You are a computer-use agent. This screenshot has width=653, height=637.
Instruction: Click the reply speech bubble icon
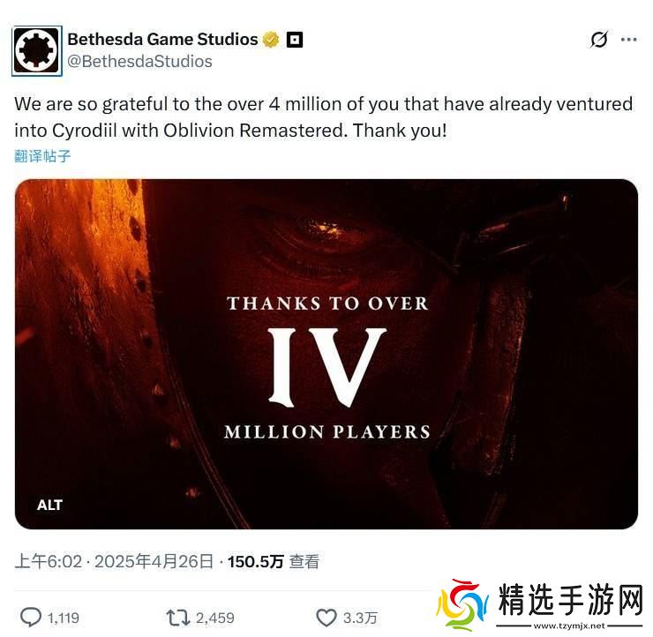(31, 617)
